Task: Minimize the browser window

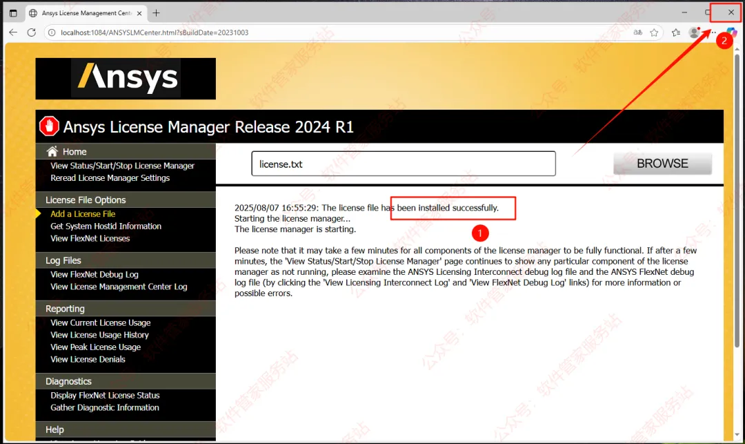Action: (x=684, y=12)
